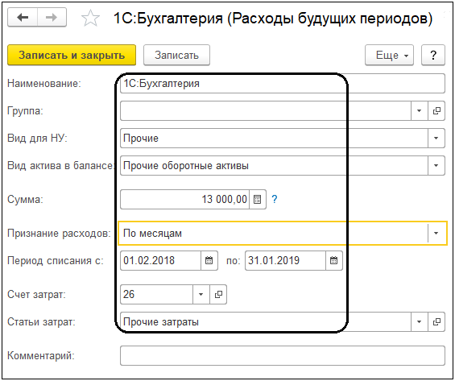Screen dimensions: 455x381
Task: Open the Группа item with the open-form icon
Action: click(x=436, y=110)
